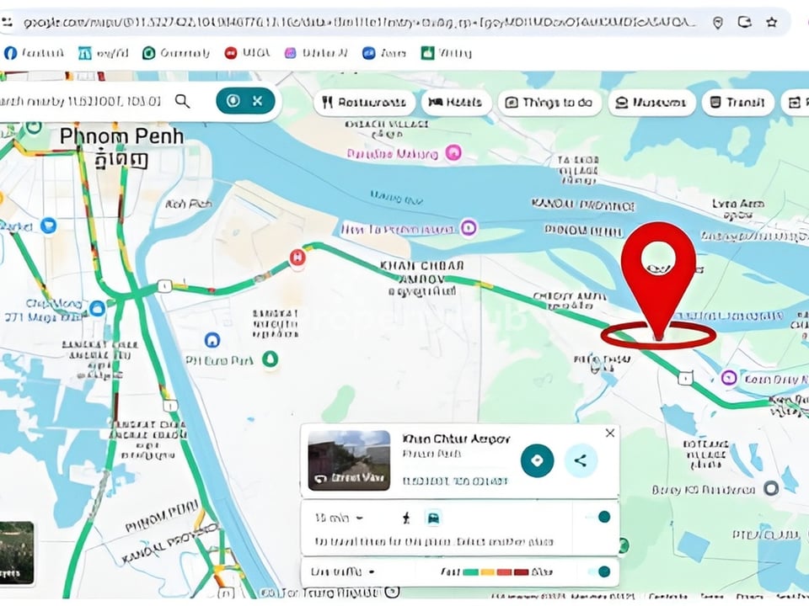Open the Street View thumbnail

coord(349,460)
